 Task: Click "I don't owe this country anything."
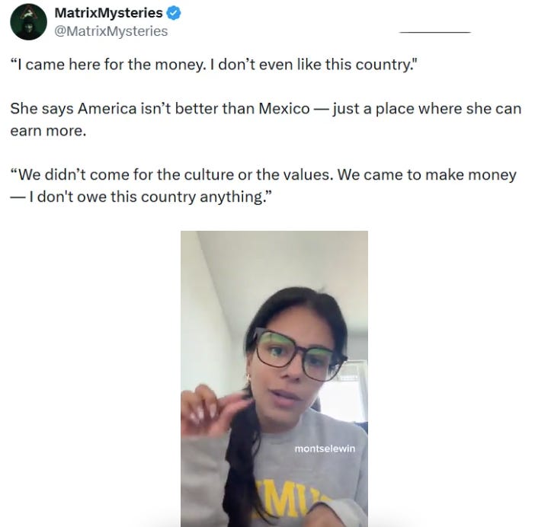pyautogui.click(x=150, y=196)
